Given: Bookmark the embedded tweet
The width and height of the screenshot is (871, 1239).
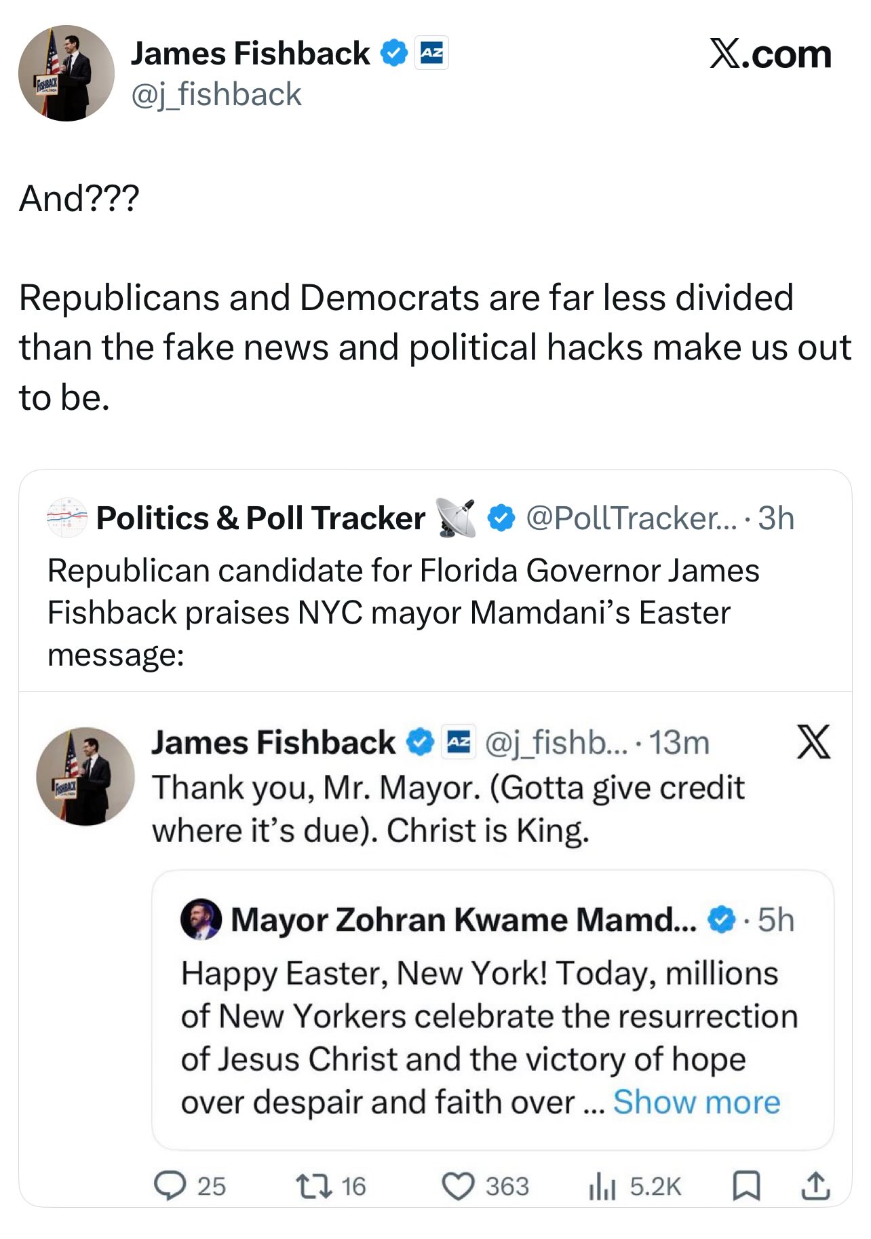Looking at the screenshot, I should click(746, 1187).
